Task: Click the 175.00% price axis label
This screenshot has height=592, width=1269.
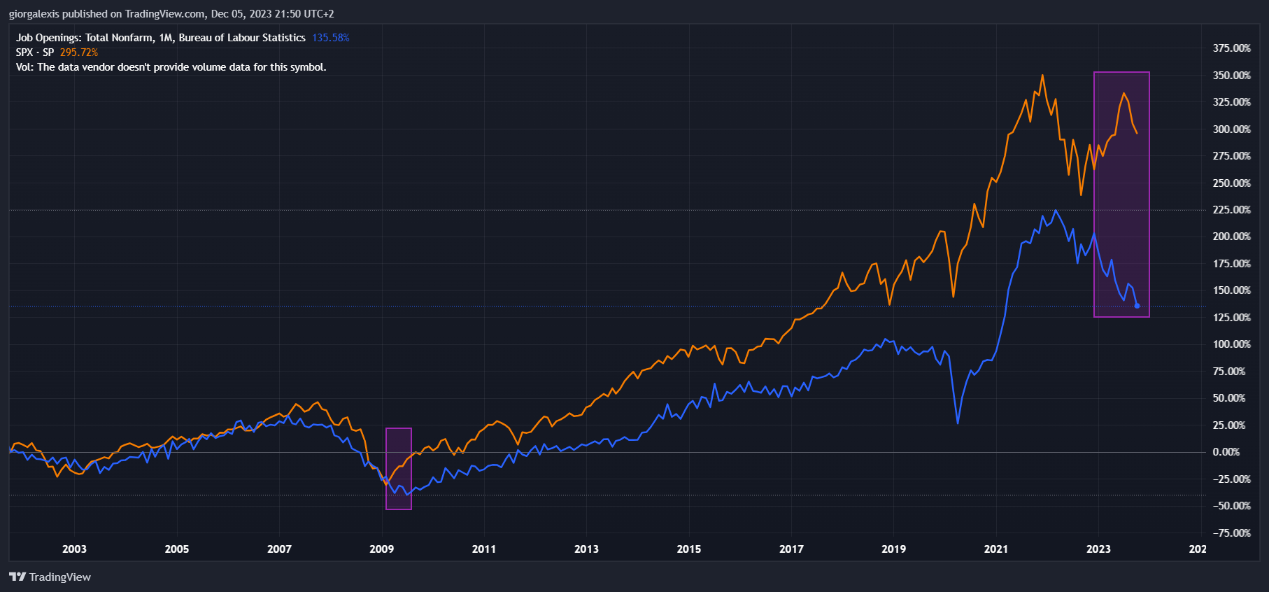Action: click(x=1231, y=264)
